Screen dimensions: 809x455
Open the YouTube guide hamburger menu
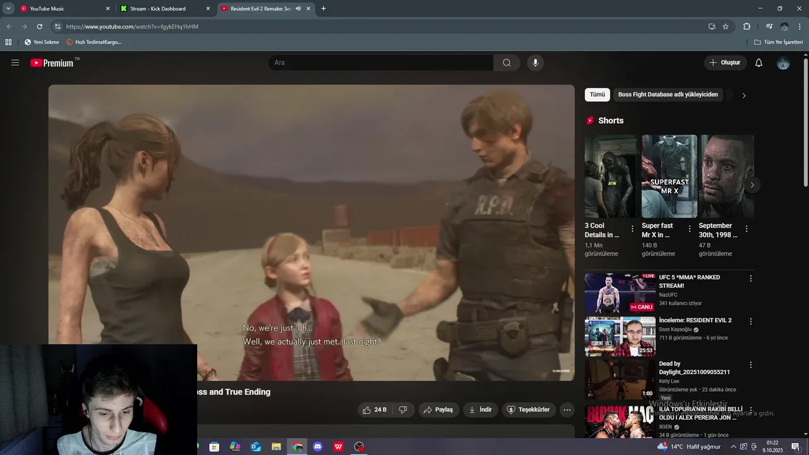15,63
